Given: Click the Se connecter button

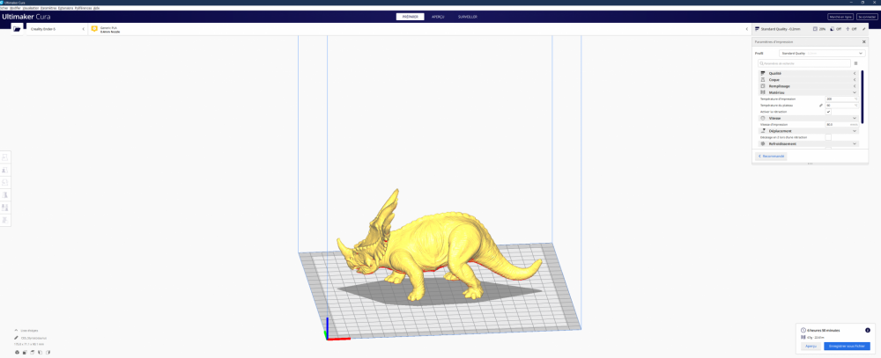Looking at the screenshot, I should pyautogui.click(x=867, y=17).
